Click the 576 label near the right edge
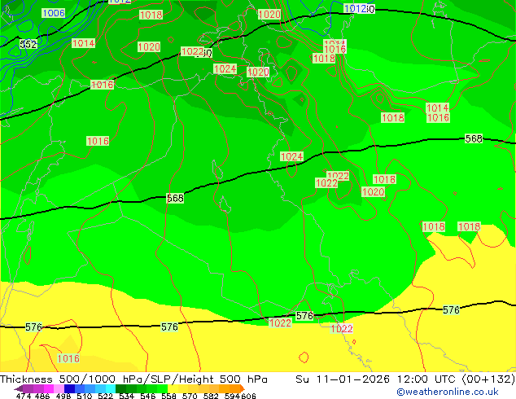This screenshot has width=516, height=399. click(451, 309)
